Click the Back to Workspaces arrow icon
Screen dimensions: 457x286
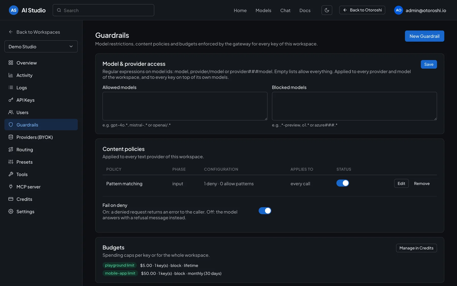pos(11,32)
